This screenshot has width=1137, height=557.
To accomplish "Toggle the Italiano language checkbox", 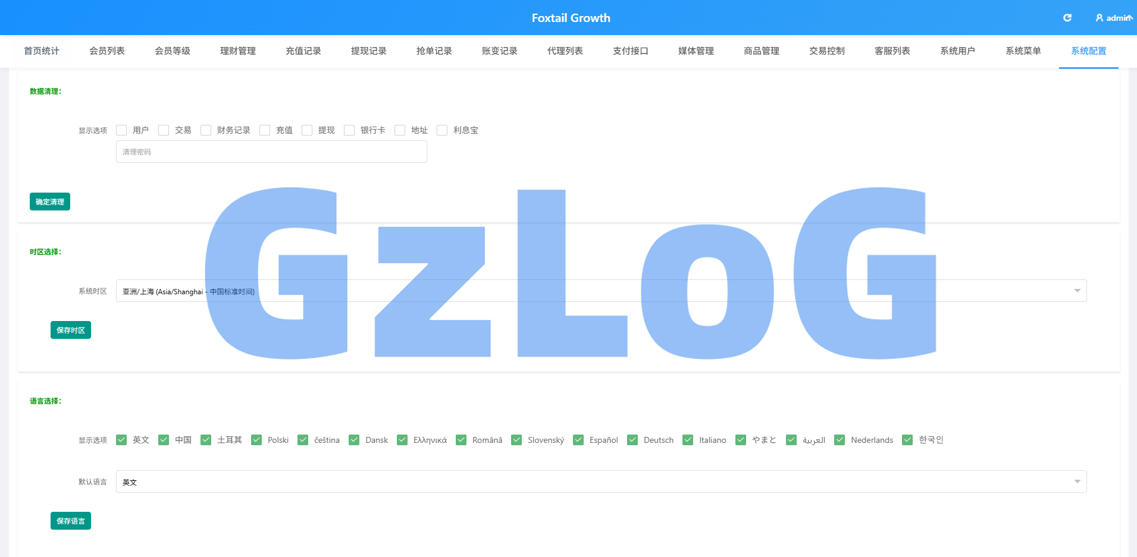I will 688,440.
